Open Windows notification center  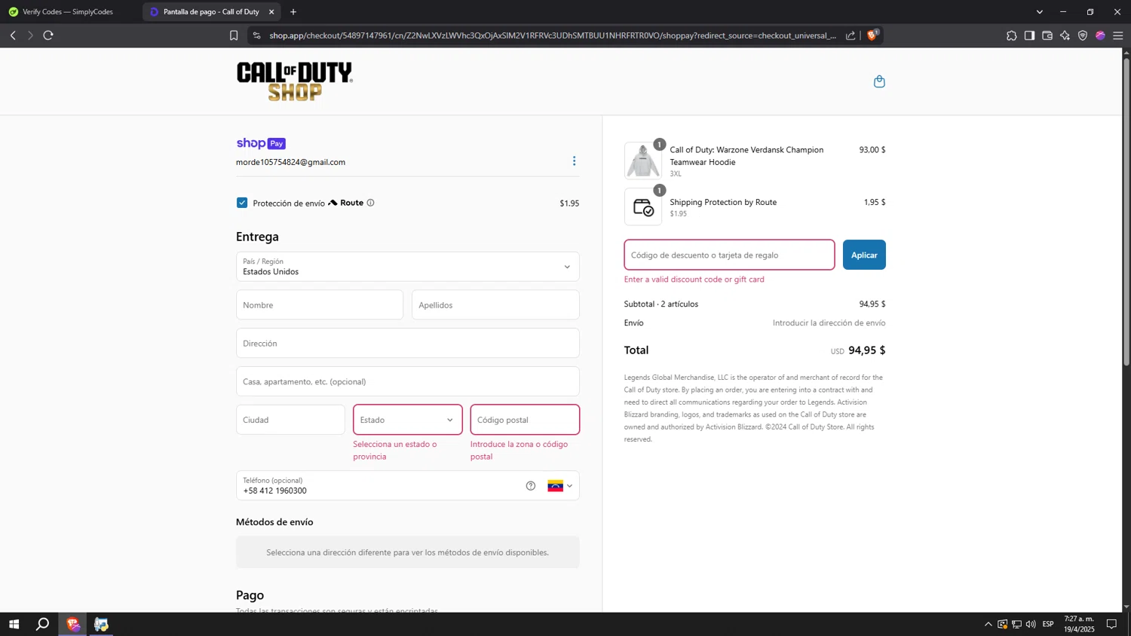pos(1111,624)
